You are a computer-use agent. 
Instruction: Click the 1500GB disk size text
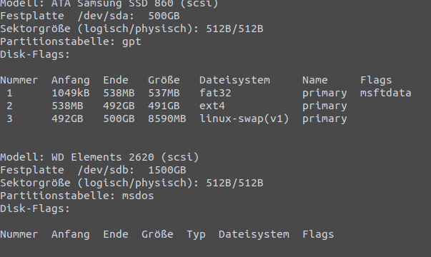coord(167,170)
